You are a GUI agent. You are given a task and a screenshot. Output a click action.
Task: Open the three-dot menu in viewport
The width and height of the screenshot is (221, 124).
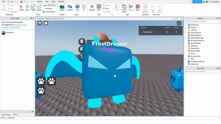[179, 23]
